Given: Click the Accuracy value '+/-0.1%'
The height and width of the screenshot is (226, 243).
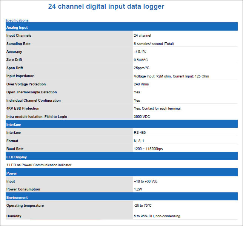Looking at the screenshot, I should click(140, 52).
